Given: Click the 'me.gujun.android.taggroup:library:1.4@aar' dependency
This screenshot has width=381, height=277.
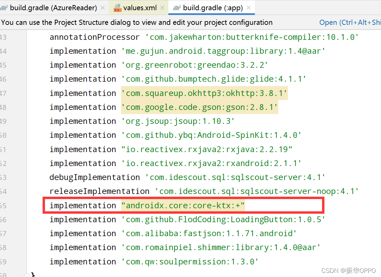Looking at the screenshot, I should (x=223, y=51).
